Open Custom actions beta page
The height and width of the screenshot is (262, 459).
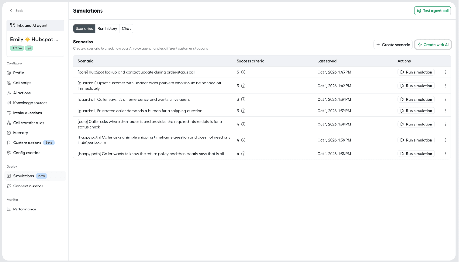[x=31, y=143]
